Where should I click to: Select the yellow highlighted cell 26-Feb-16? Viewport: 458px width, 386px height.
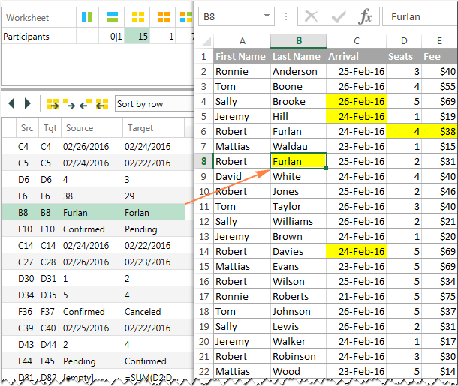pos(355,101)
